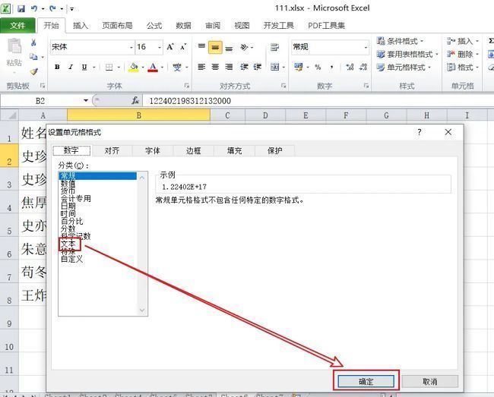Select 文本 in the category list
The height and width of the screenshot is (397, 494).
tap(68, 244)
